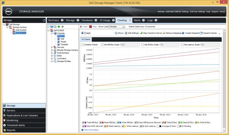Click the green Read IO/Sec color swatch
Viewport: 229px width, 135px height.
click(182, 122)
